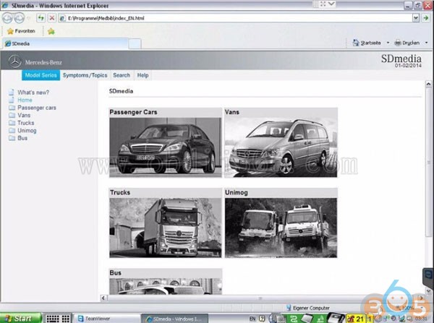Viewport: 434px width, 323px height.
Task: Open the Symptoms/Topics tab
Action: coord(85,75)
